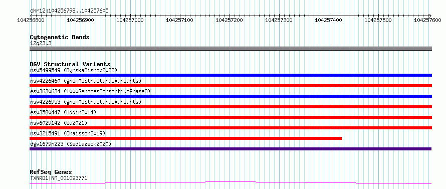Click the red bar for nsv4226460

[x=231, y=86]
